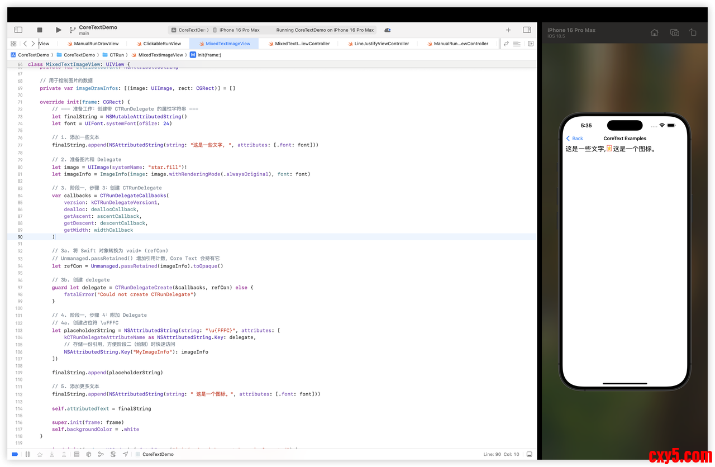
Task: Open the Debug Memory Graph tool
Action: [101, 454]
